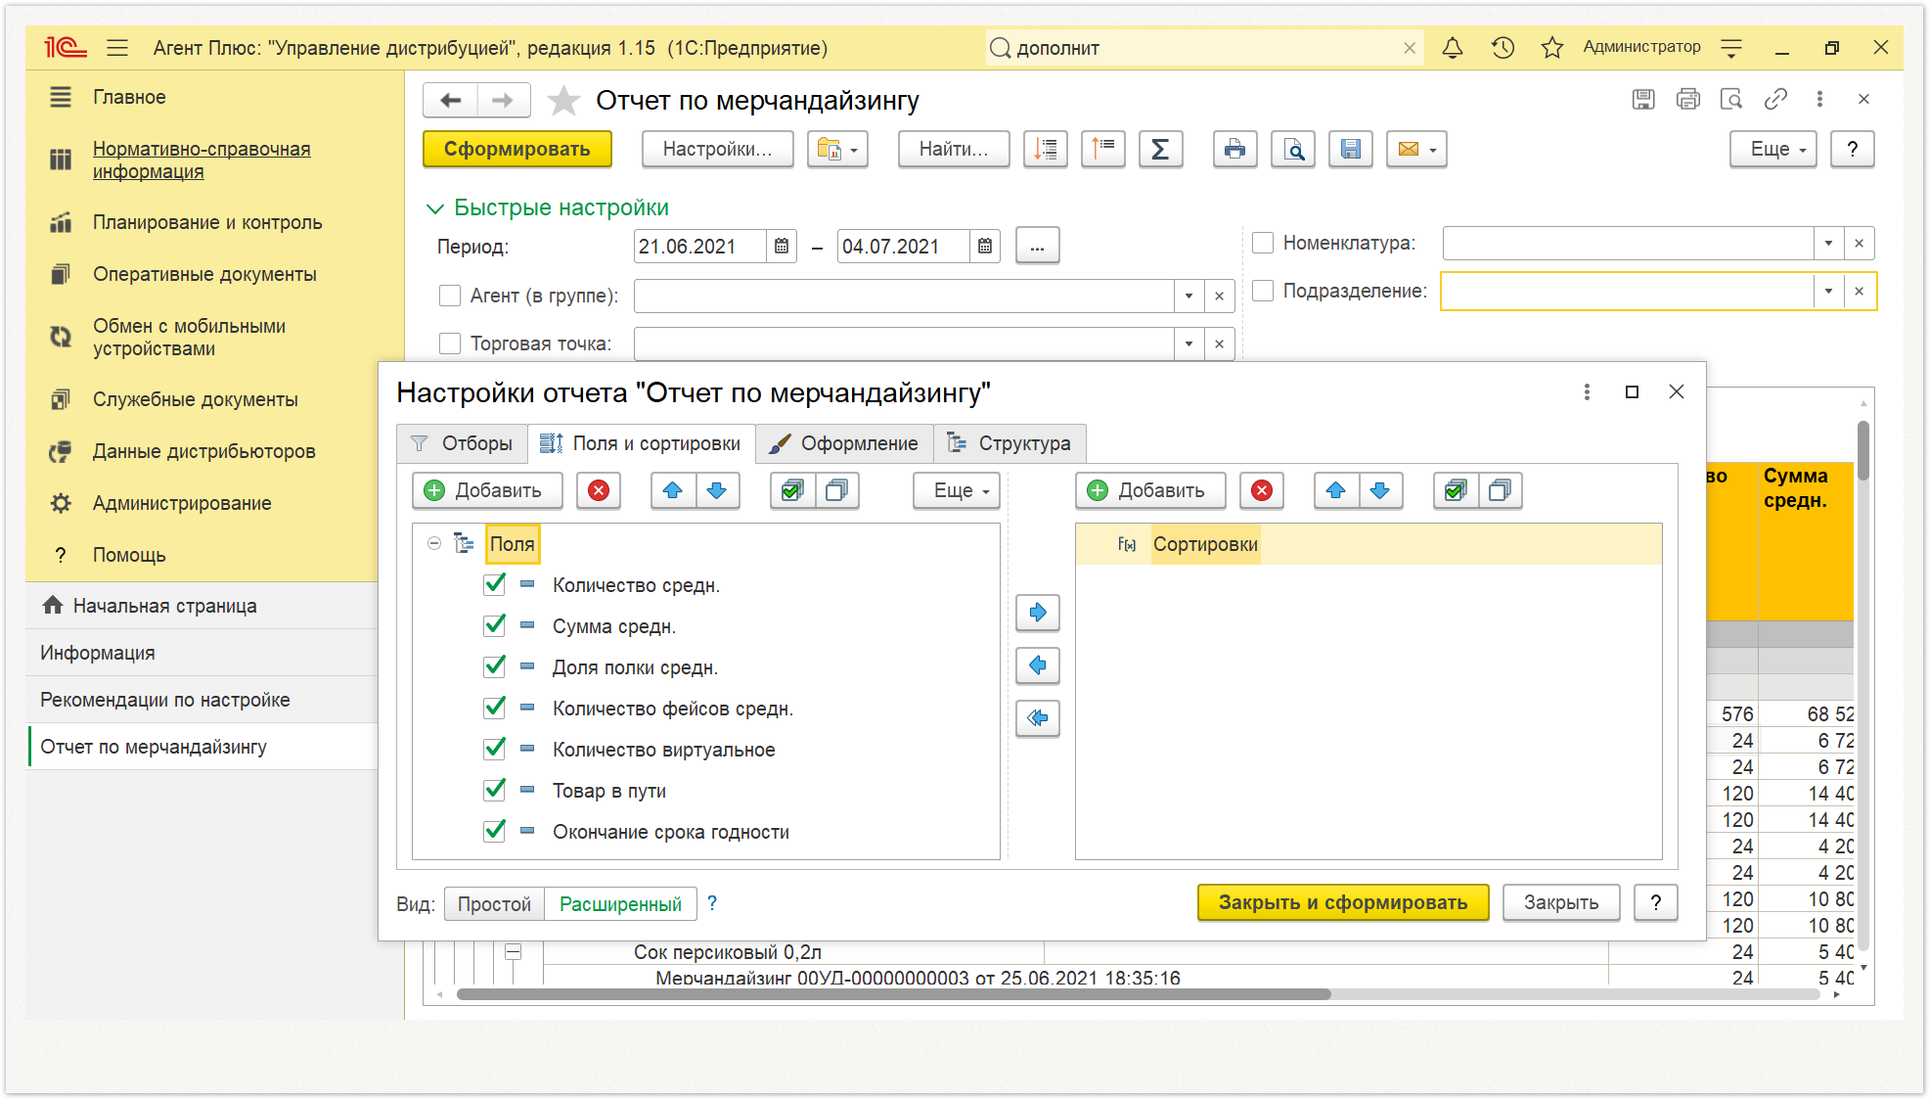Screen dimensions: 1929x1099
Task: Switch to Оформление tab
Action: pyautogui.click(x=844, y=443)
